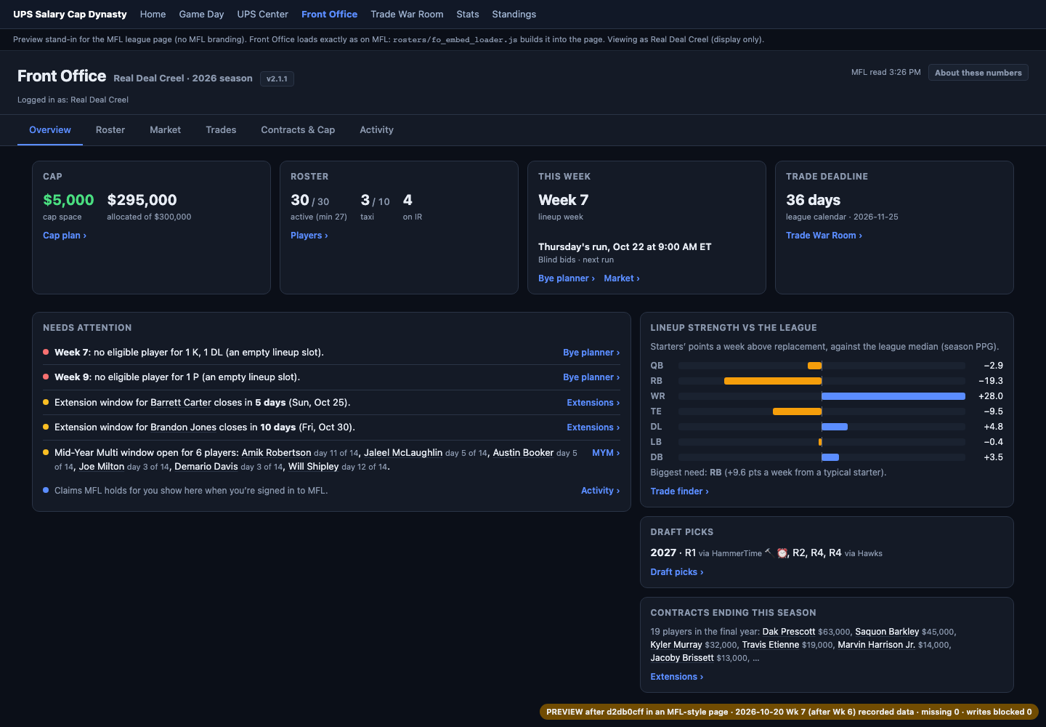The image size is (1046, 727).
Task: Click the green $5,000 cap space value
Action: pos(68,200)
